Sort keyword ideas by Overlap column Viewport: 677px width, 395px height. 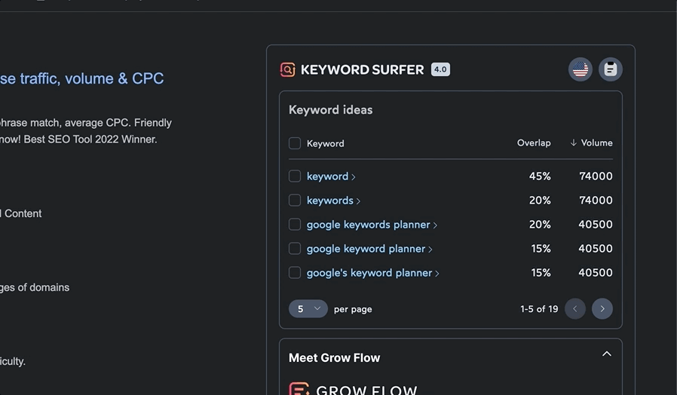tap(533, 143)
